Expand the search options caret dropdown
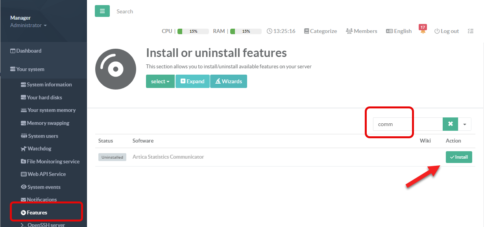 pos(464,124)
